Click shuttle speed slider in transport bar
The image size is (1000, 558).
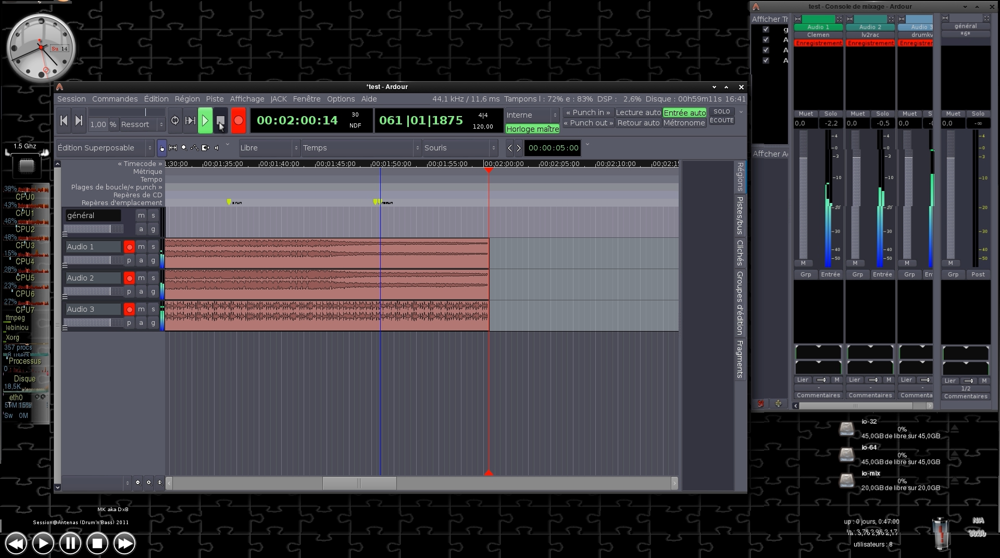pyautogui.click(x=127, y=112)
